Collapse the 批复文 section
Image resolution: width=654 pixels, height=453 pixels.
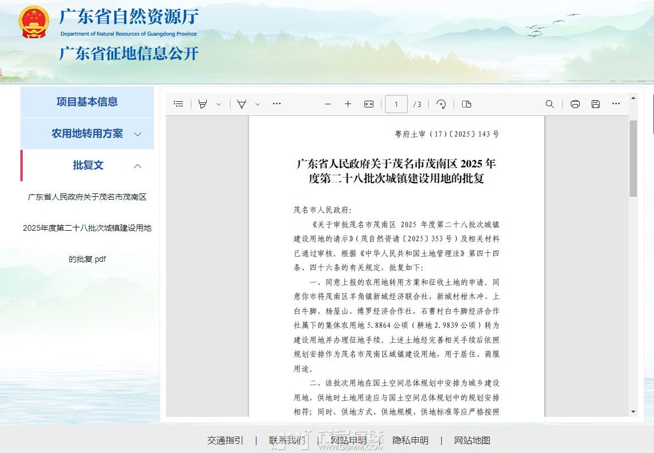click(138, 166)
